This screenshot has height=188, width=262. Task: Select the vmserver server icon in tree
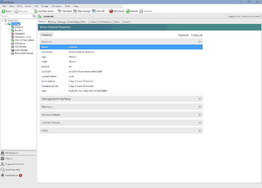9,24
